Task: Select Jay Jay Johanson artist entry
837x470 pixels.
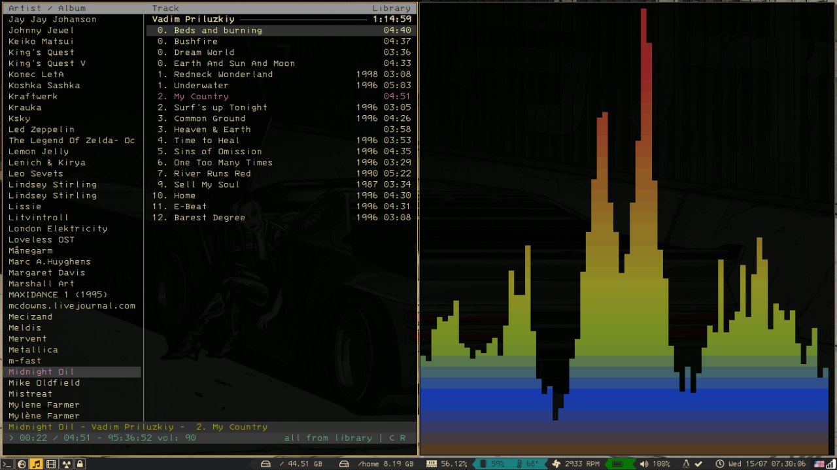Action: click(x=52, y=20)
